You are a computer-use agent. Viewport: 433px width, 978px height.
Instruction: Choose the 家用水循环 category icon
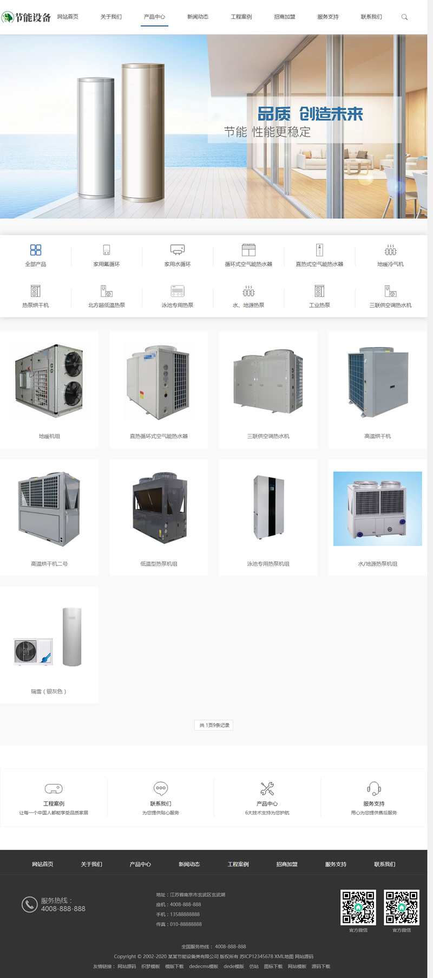click(x=178, y=250)
